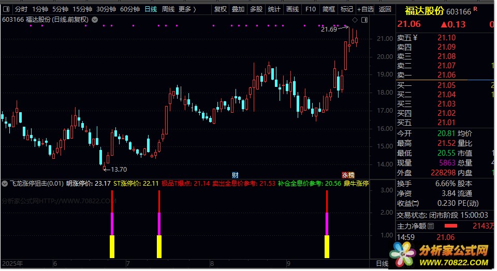Image resolution: width=497 pixels, height=271 pixels.
Task: Click 买四 price 21.02
Action: 446,113
